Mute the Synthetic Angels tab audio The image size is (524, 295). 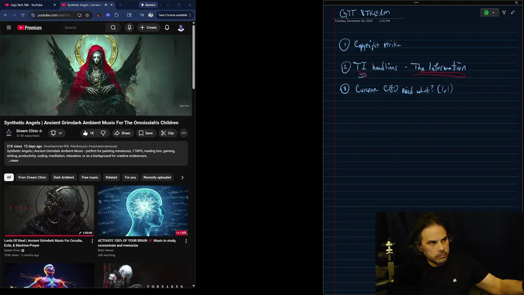pos(106,5)
